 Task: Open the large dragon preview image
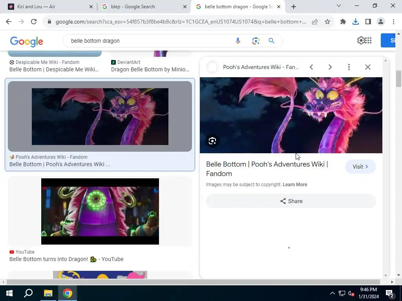(291, 115)
